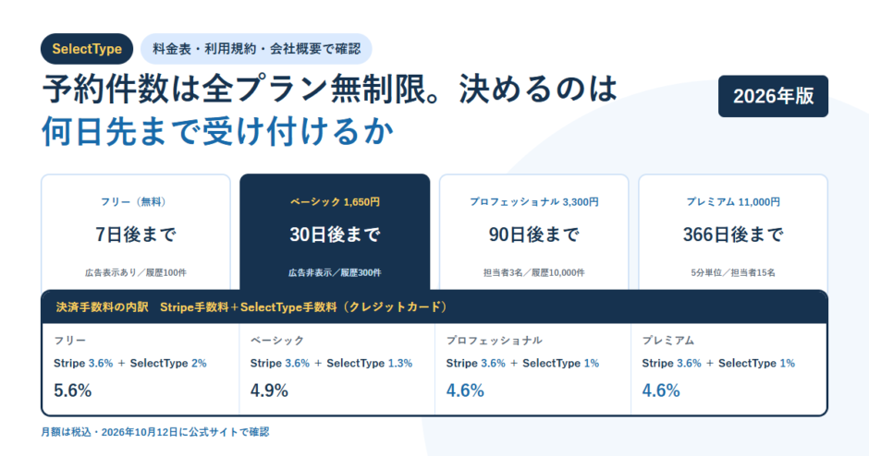Click the フリー label in fee table
The height and width of the screenshot is (456, 869).
point(70,341)
